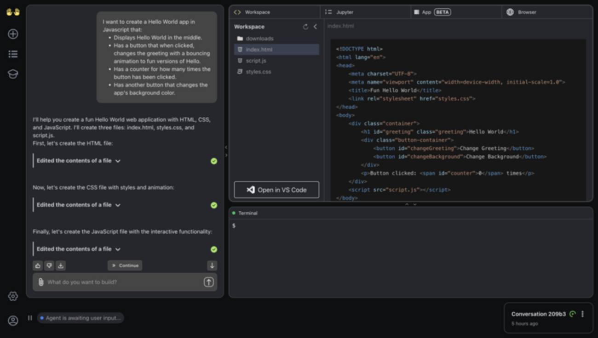The width and height of the screenshot is (598, 338).
Task: Click green check next to second edited file
Action: click(x=214, y=205)
